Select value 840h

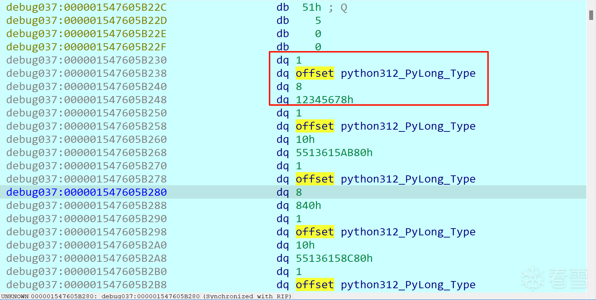point(309,206)
